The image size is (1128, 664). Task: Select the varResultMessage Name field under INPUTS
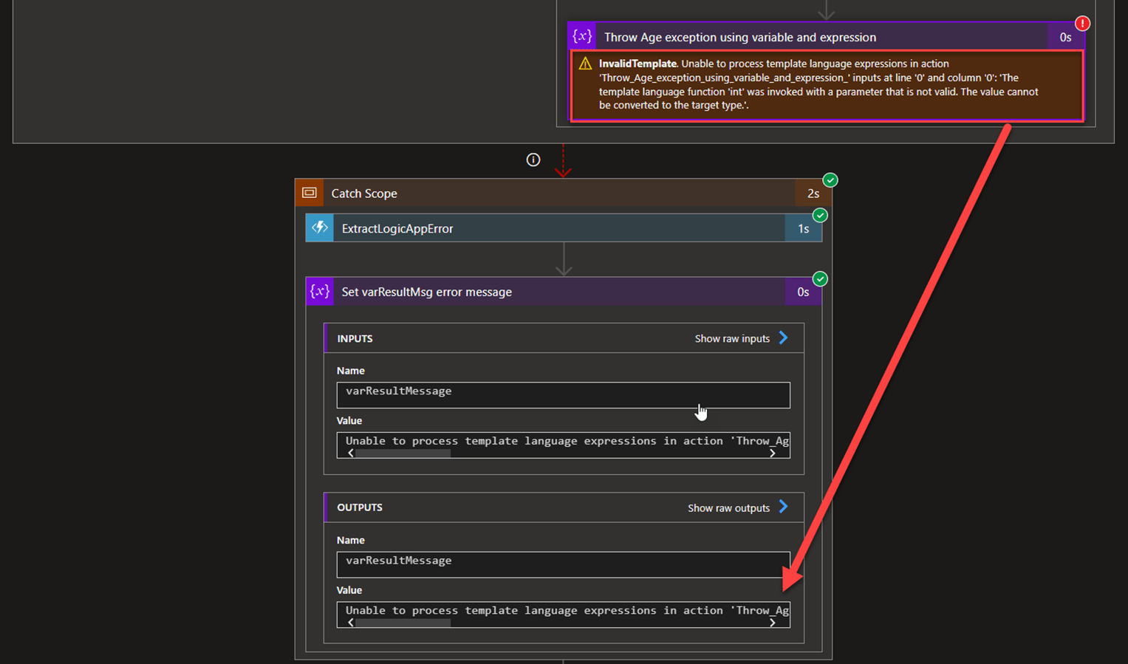coord(563,395)
